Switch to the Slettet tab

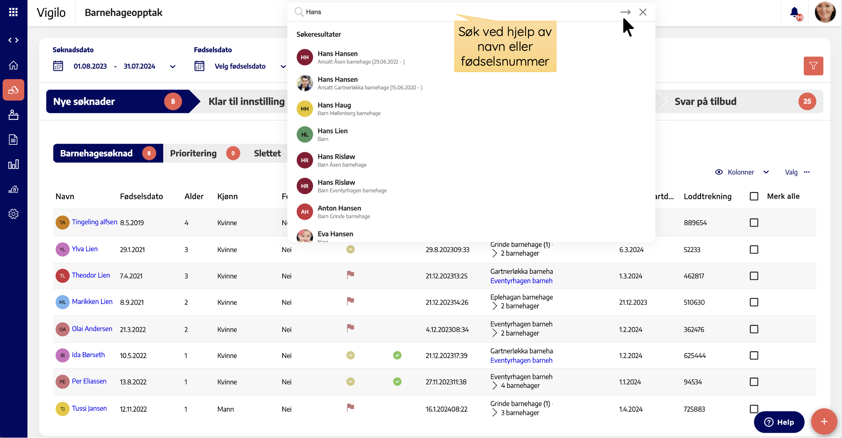tap(267, 153)
